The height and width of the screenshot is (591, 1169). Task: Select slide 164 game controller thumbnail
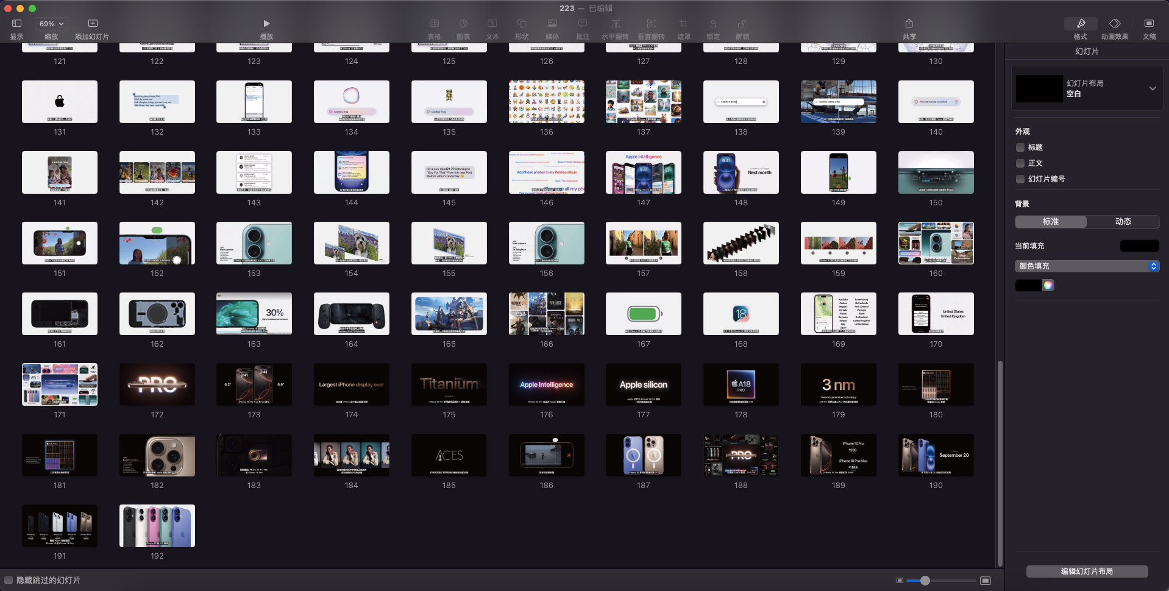(352, 314)
